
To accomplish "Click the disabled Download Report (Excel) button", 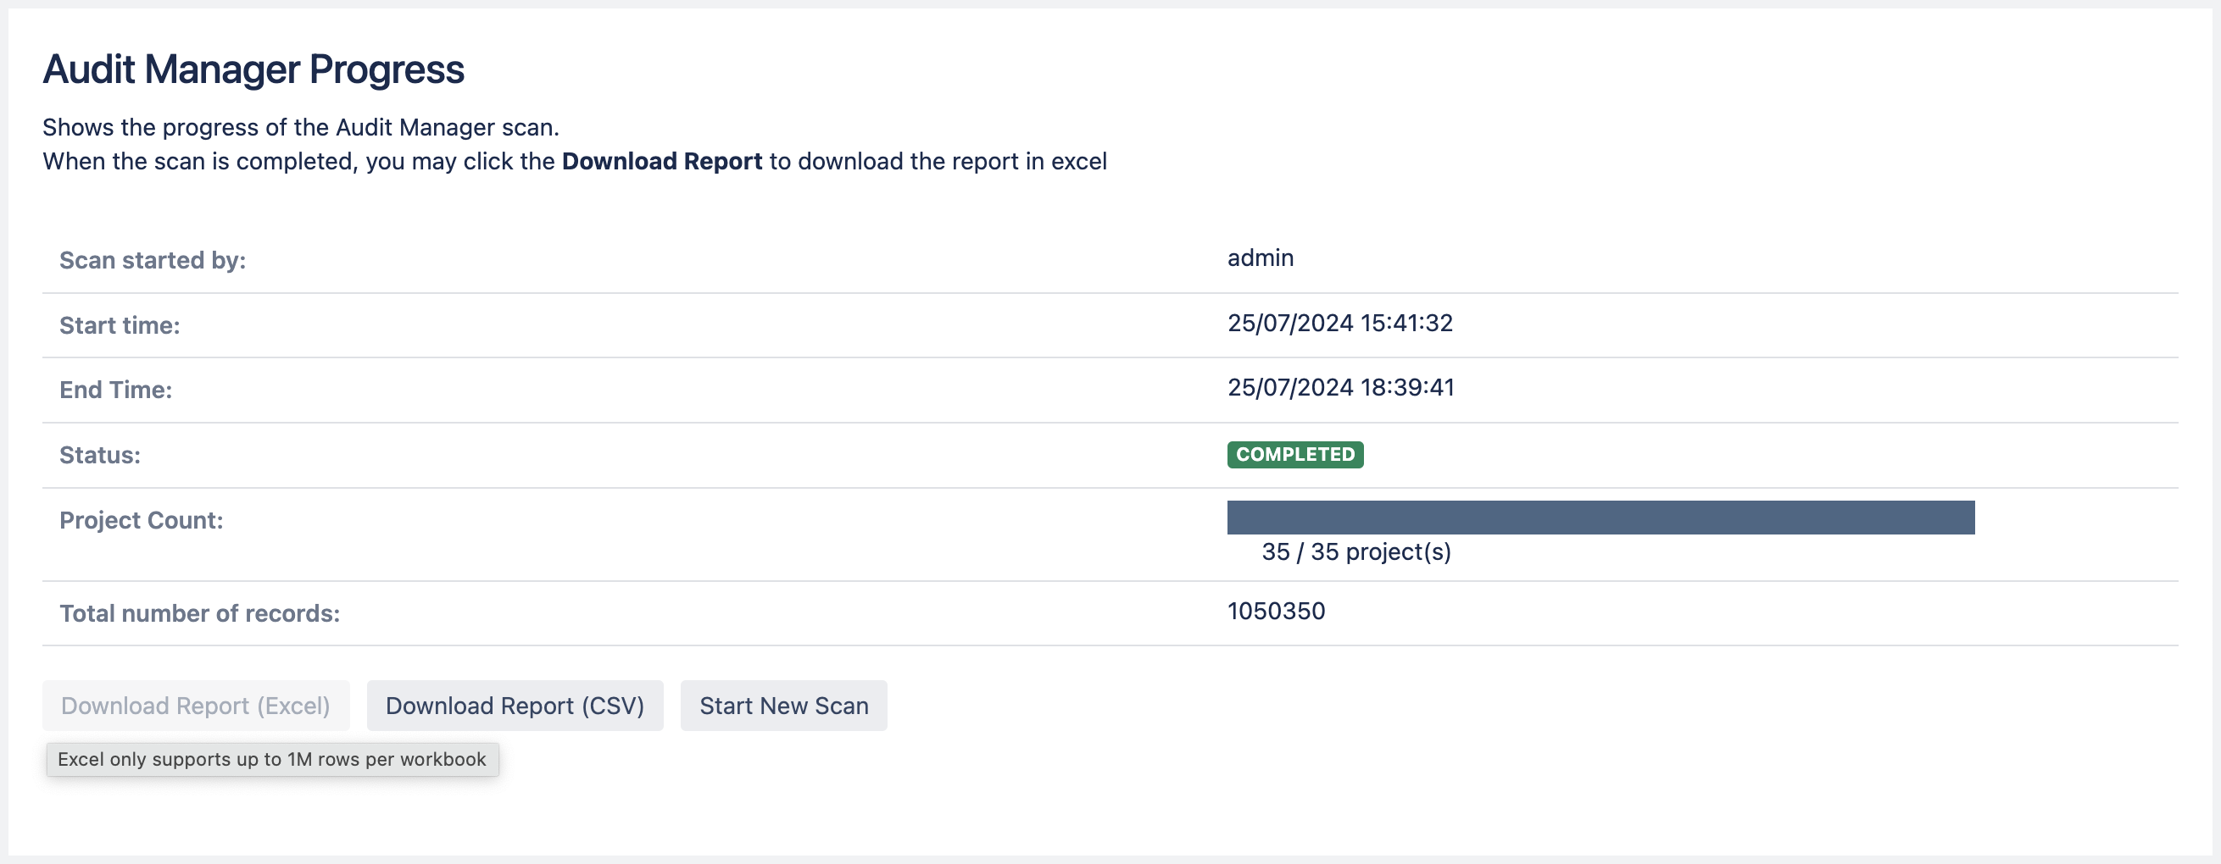I will 196,705.
